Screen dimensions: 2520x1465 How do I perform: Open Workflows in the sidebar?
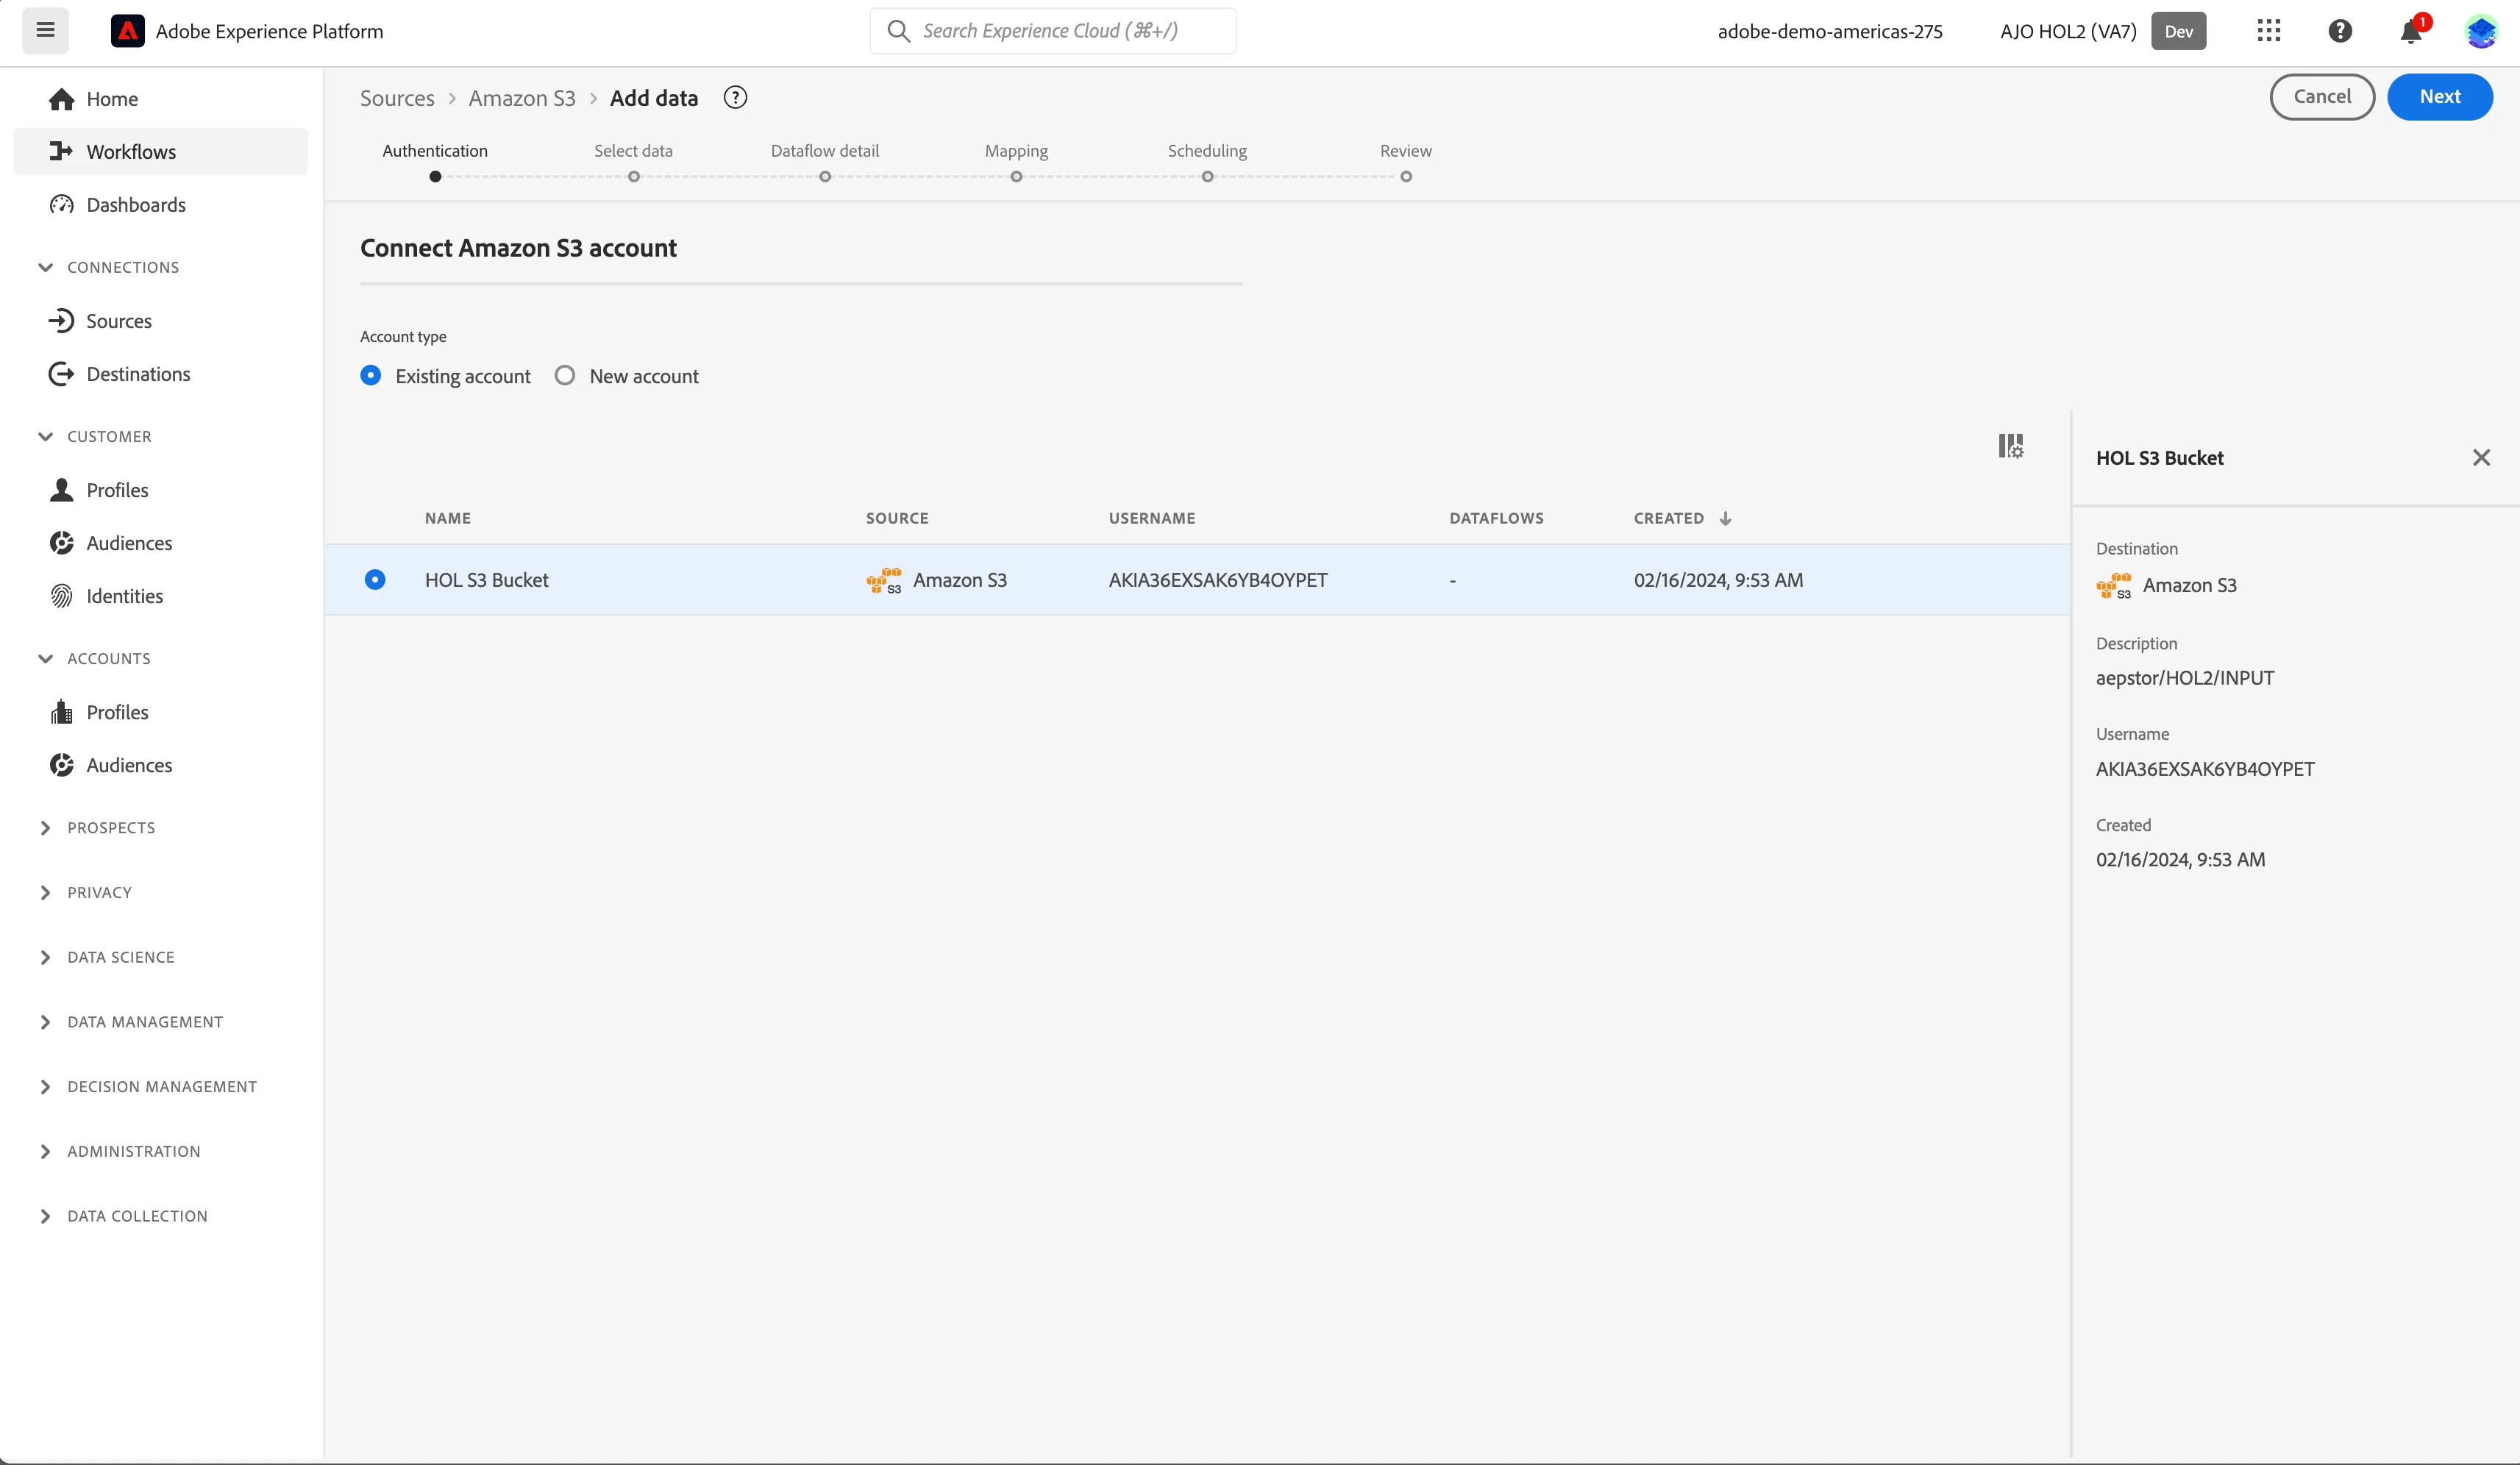coord(160,152)
